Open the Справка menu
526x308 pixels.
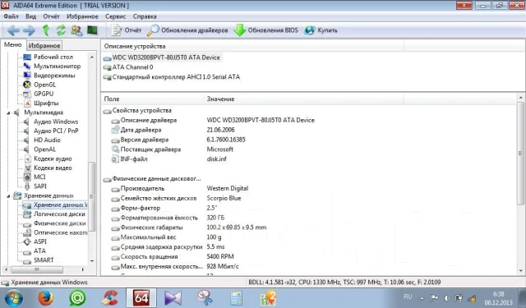coord(145,16)
